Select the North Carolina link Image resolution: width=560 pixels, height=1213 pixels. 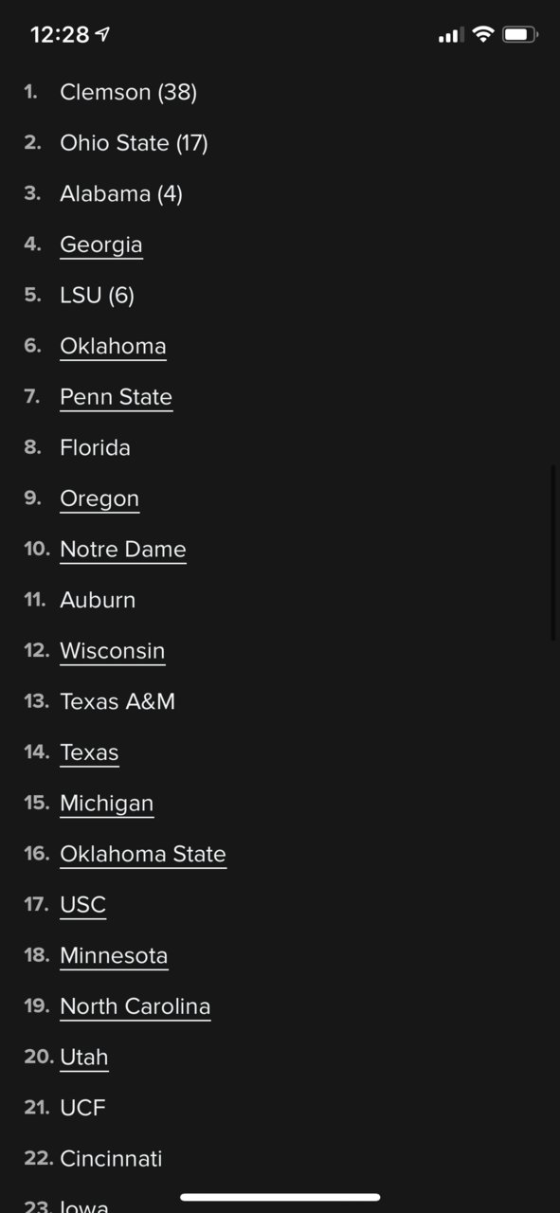coord(135,1006)
